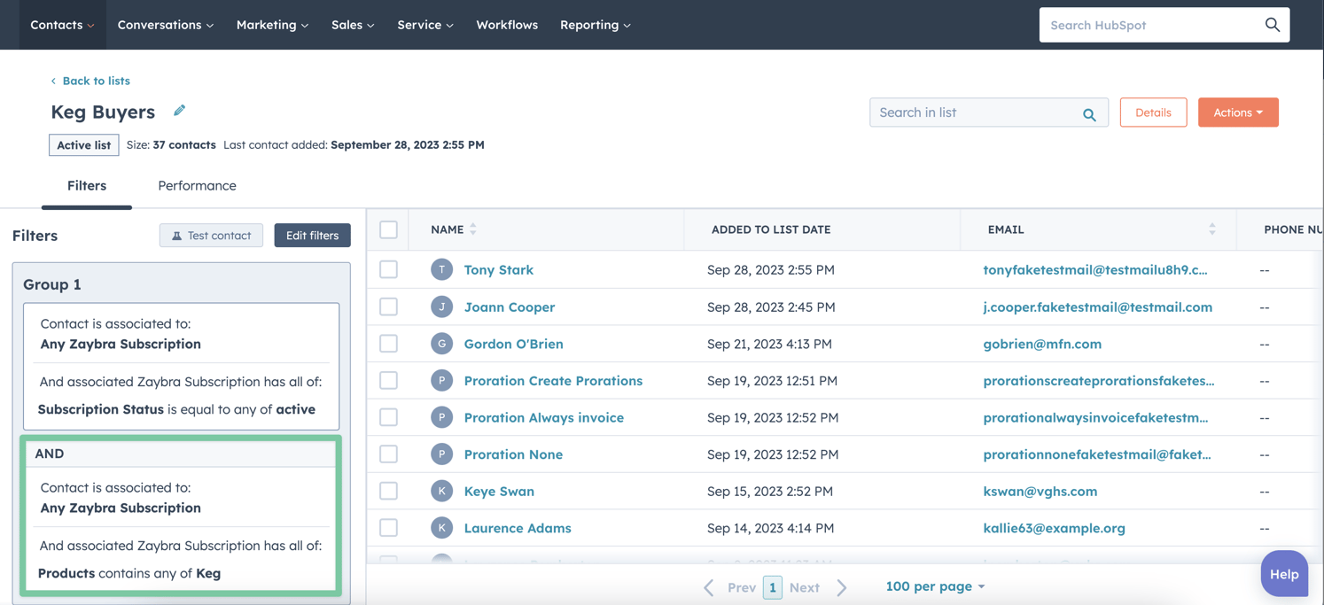This screenshot has height=605, width=1324.
Task: Click the Edit filters button
Action: [312, 235]
